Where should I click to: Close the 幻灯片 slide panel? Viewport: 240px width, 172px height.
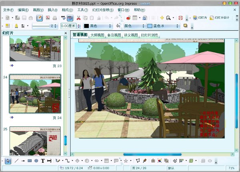66,33
